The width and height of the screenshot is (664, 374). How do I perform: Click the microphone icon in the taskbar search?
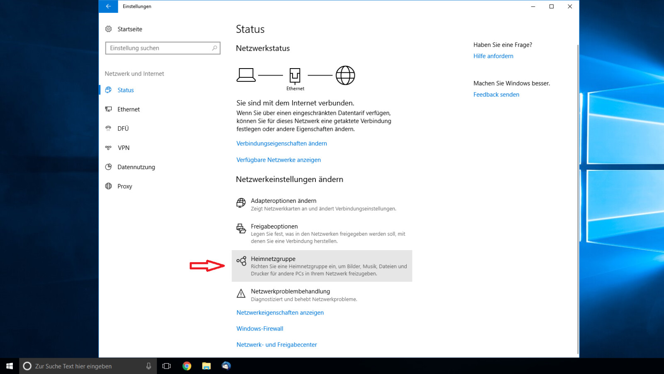coord(149,366)
